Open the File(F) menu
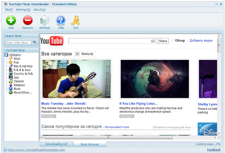 (x=9, y=10)
